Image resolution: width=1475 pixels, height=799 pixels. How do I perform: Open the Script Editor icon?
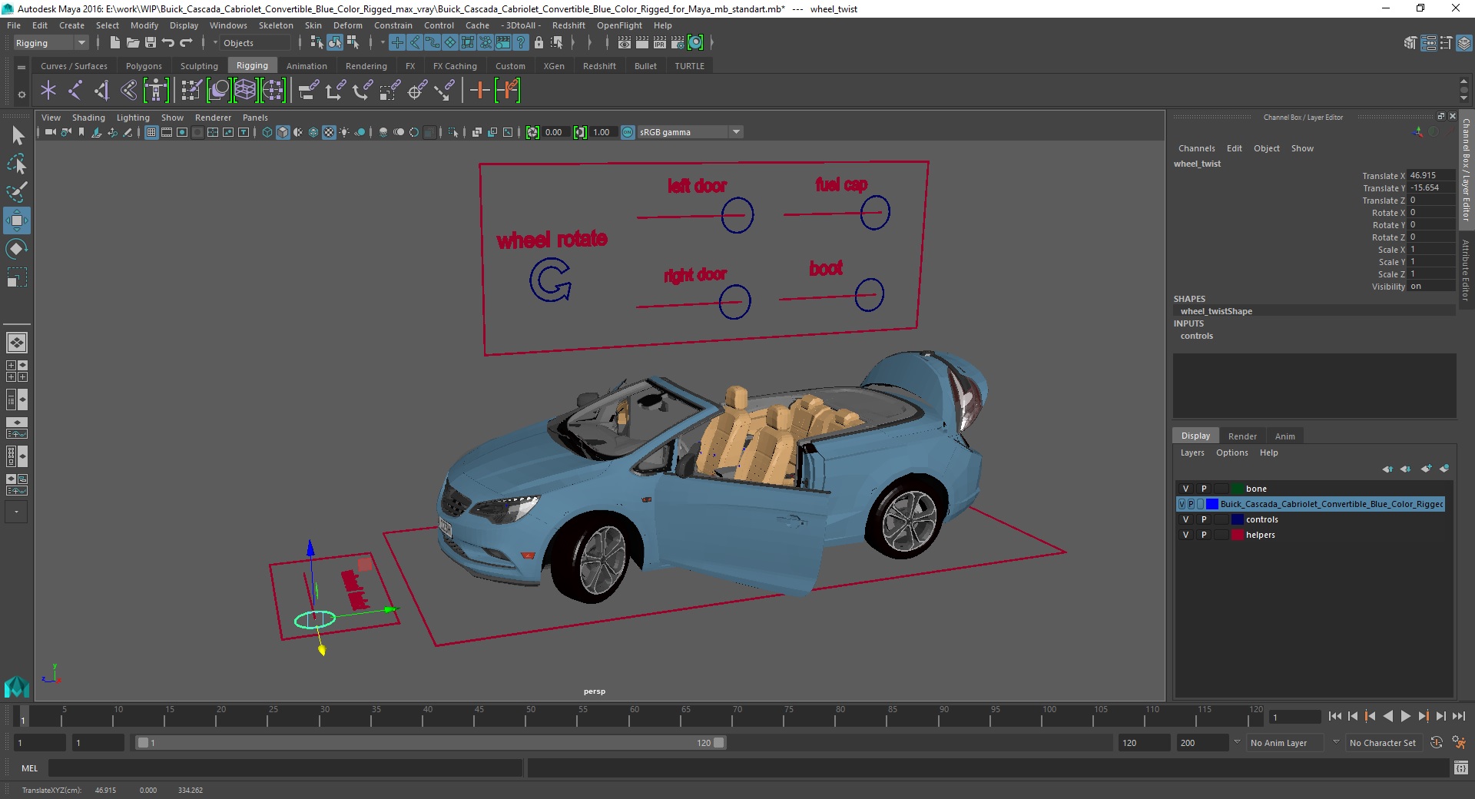pyautogui.click(x=1460, y=768)
